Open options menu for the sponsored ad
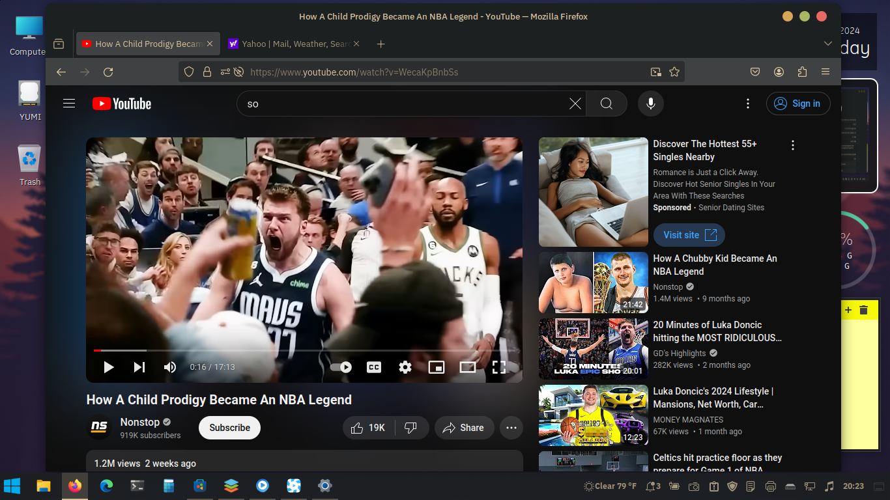890x500 pixels. point(793,145)
